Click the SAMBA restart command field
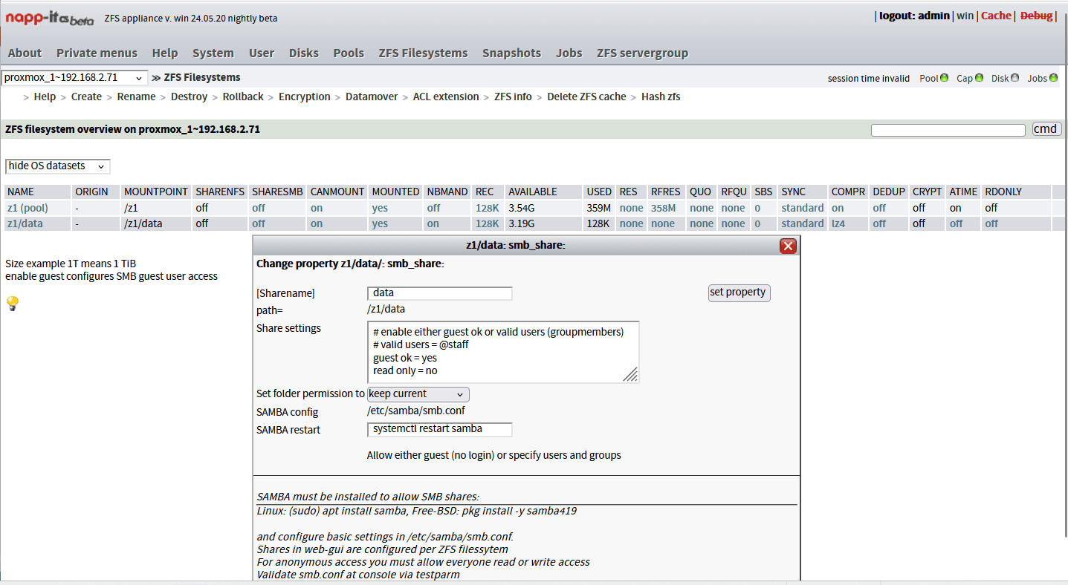This screenshot has width=1068, height=585. pyautogui.click(x=440, y=429)
